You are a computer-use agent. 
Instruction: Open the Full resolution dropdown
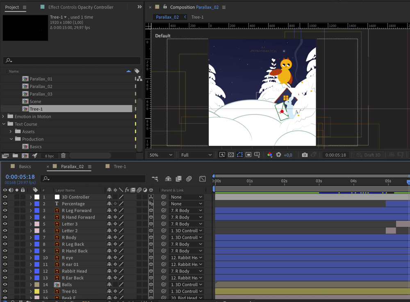click(x=196, y=155)
